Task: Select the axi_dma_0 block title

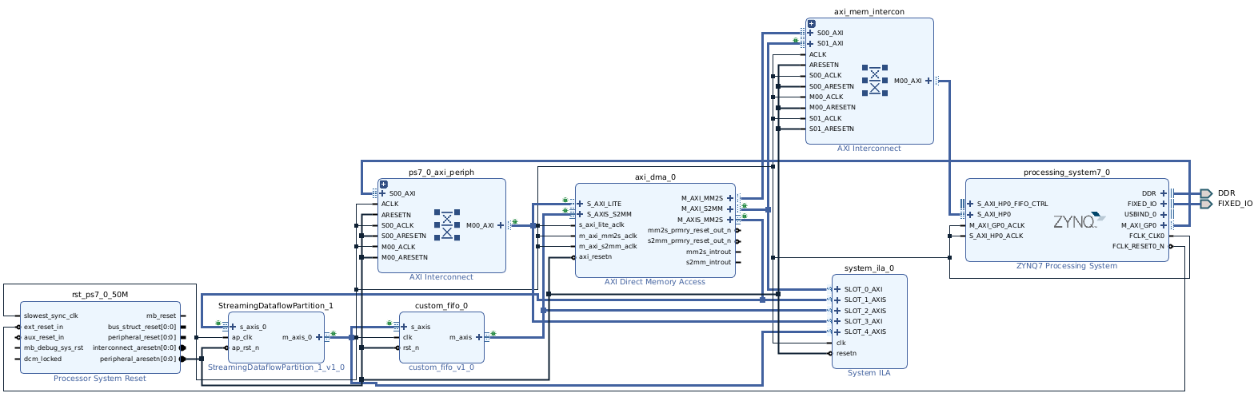Action: 656,177
